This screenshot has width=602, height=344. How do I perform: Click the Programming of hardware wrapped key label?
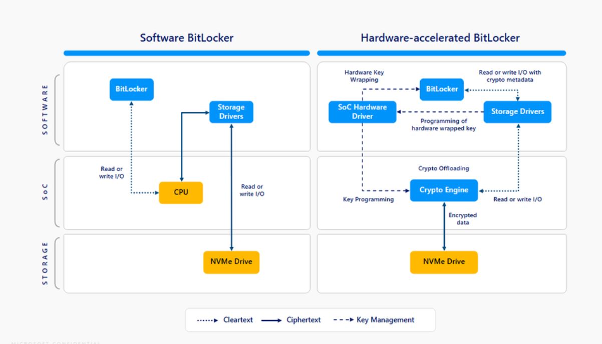pos(443,124)
